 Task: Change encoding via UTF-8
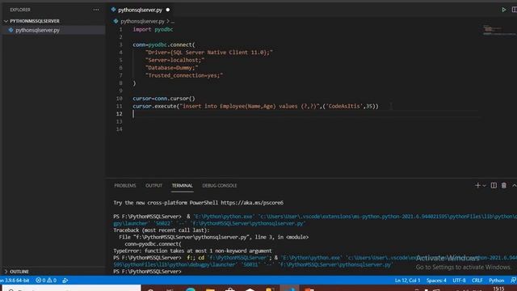pos(459,280)
